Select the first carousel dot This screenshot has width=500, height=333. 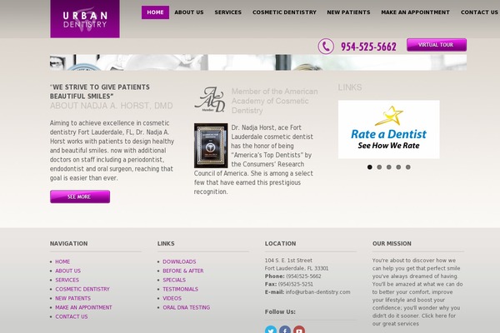tap(369, 167)
